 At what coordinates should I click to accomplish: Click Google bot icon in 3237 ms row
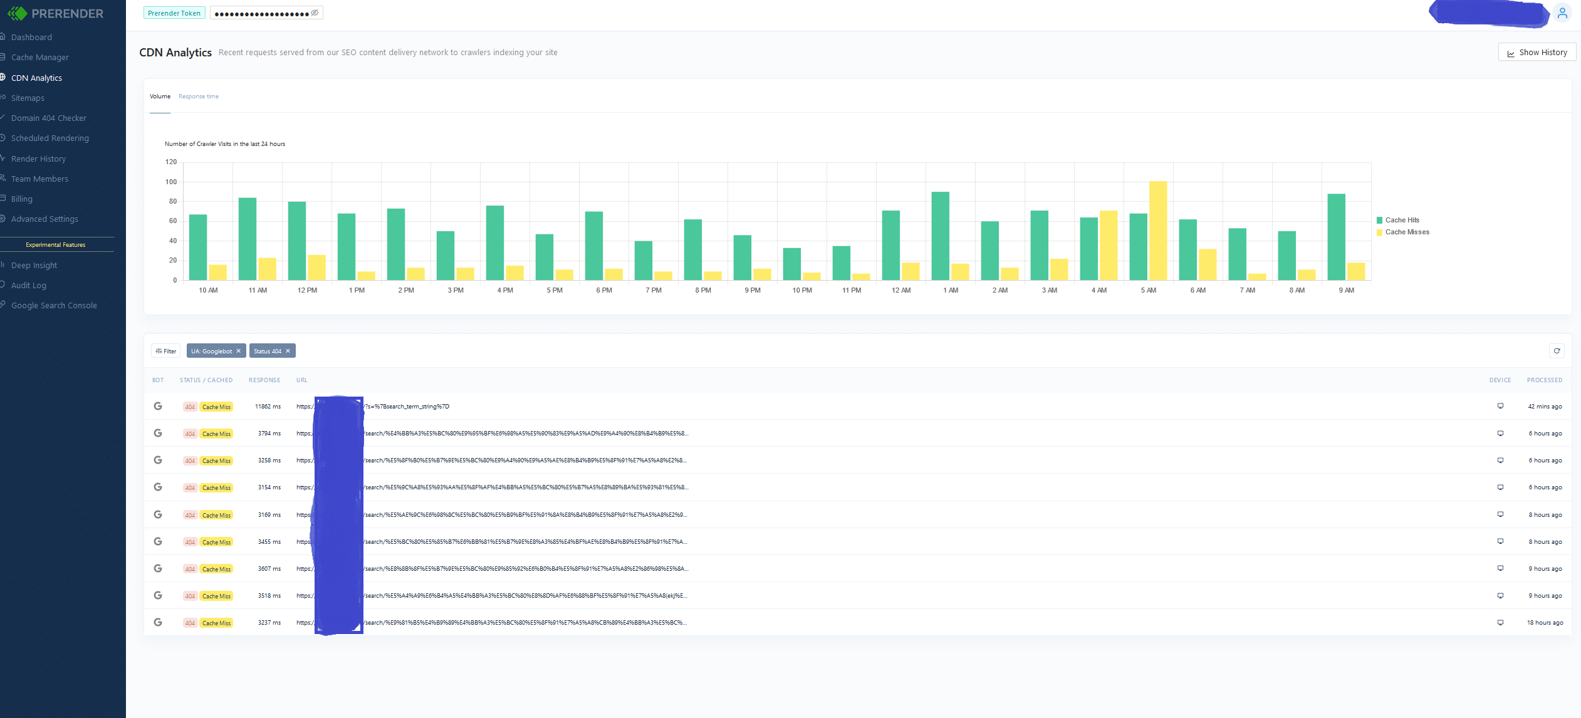point(158,622)
